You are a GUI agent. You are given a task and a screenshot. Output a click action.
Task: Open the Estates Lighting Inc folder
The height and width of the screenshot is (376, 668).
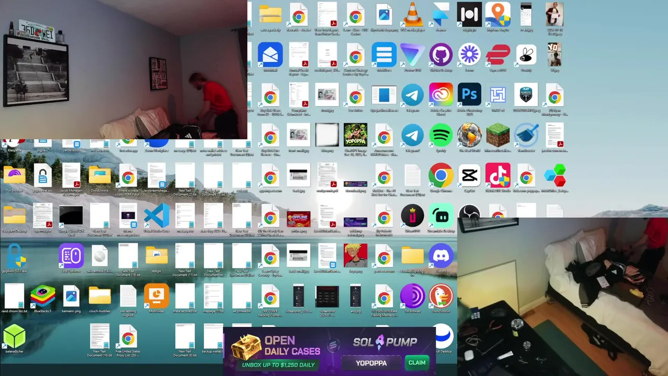coord(412,256)
